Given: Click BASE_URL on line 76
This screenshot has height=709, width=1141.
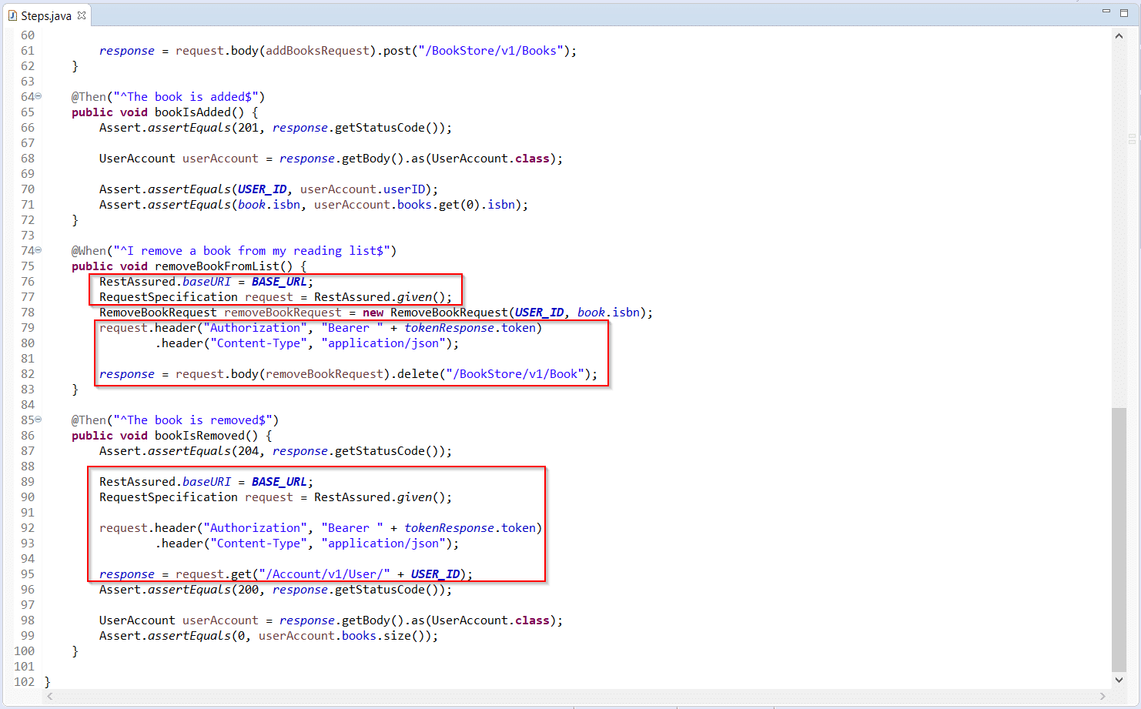Looking at the screenshot, I should pos(279,282).
